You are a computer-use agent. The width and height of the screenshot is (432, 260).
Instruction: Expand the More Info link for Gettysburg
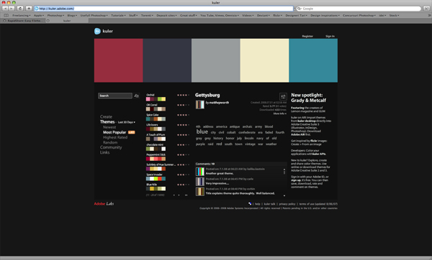pyautogui.click(x=279, y=113)
